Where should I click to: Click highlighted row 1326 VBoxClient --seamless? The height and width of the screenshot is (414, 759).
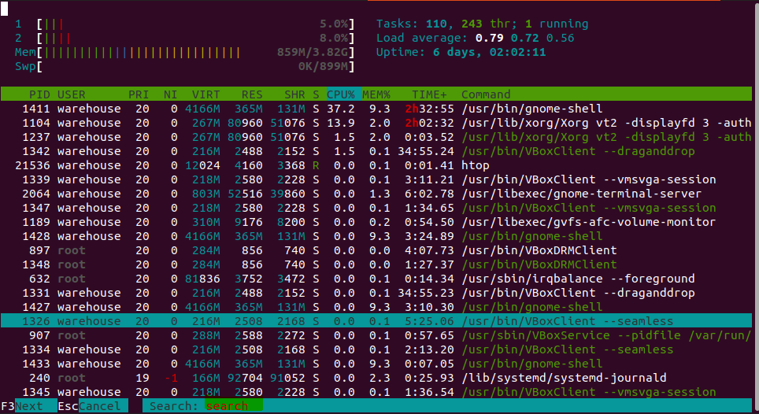376,321
